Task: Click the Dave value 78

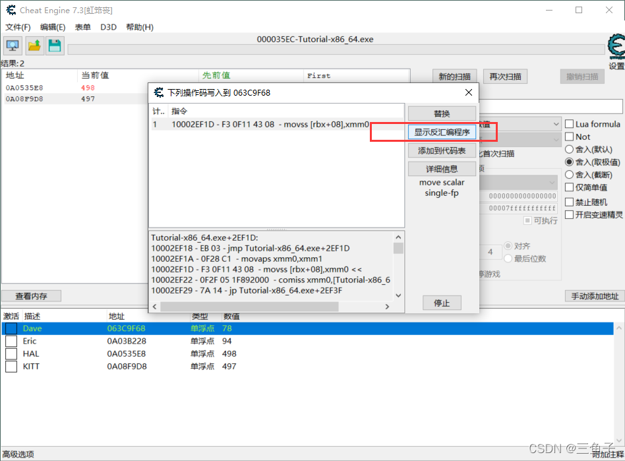Action: point(227,328)
